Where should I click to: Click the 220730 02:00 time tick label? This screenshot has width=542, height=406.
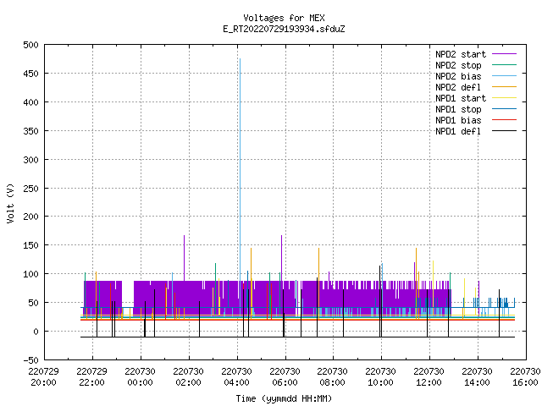pos(188,377)
